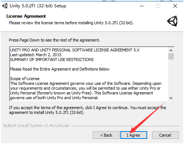Click the 'Unity 5.0.2f1 (32-bit) Setup' window title
The image size is (184, 144).
click(x=38, y=6)
